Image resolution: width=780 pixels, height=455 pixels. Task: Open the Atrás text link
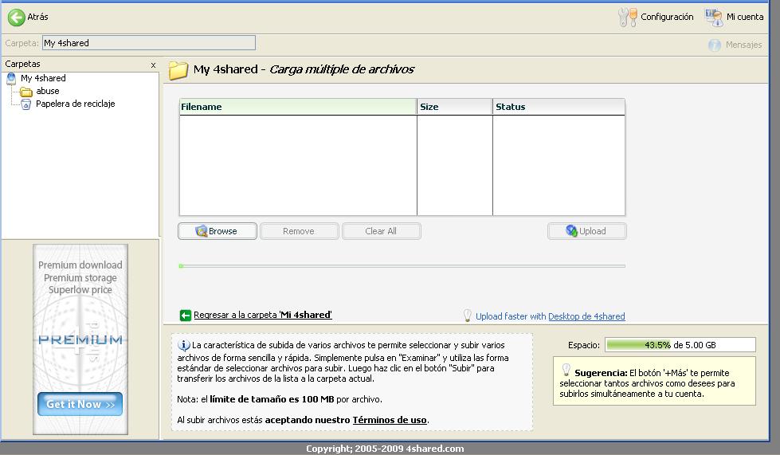coord(37,17)
